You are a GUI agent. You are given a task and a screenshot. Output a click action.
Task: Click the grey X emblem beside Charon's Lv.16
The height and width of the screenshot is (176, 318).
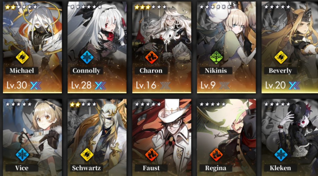[x=165, y=85]
